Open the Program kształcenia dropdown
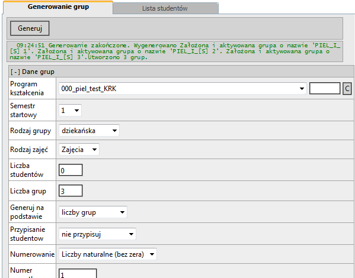The width and height of the screenshot is (355, 278). pyautogui.click(x=183, y=89)
